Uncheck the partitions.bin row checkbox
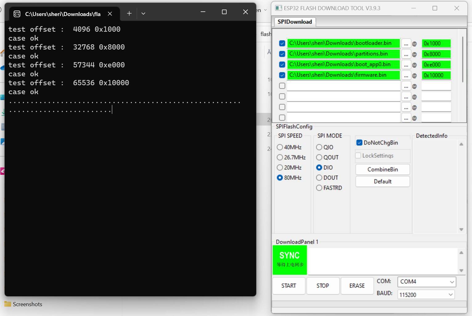The image size is (472, 316). 282,54
